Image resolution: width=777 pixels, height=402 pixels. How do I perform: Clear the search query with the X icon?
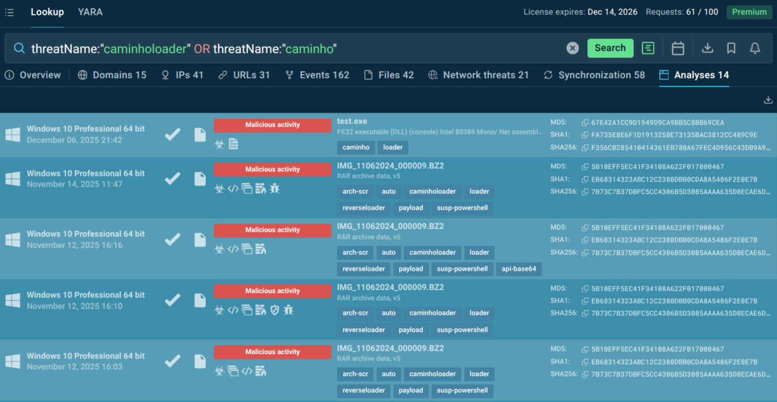tap(573, 48)
